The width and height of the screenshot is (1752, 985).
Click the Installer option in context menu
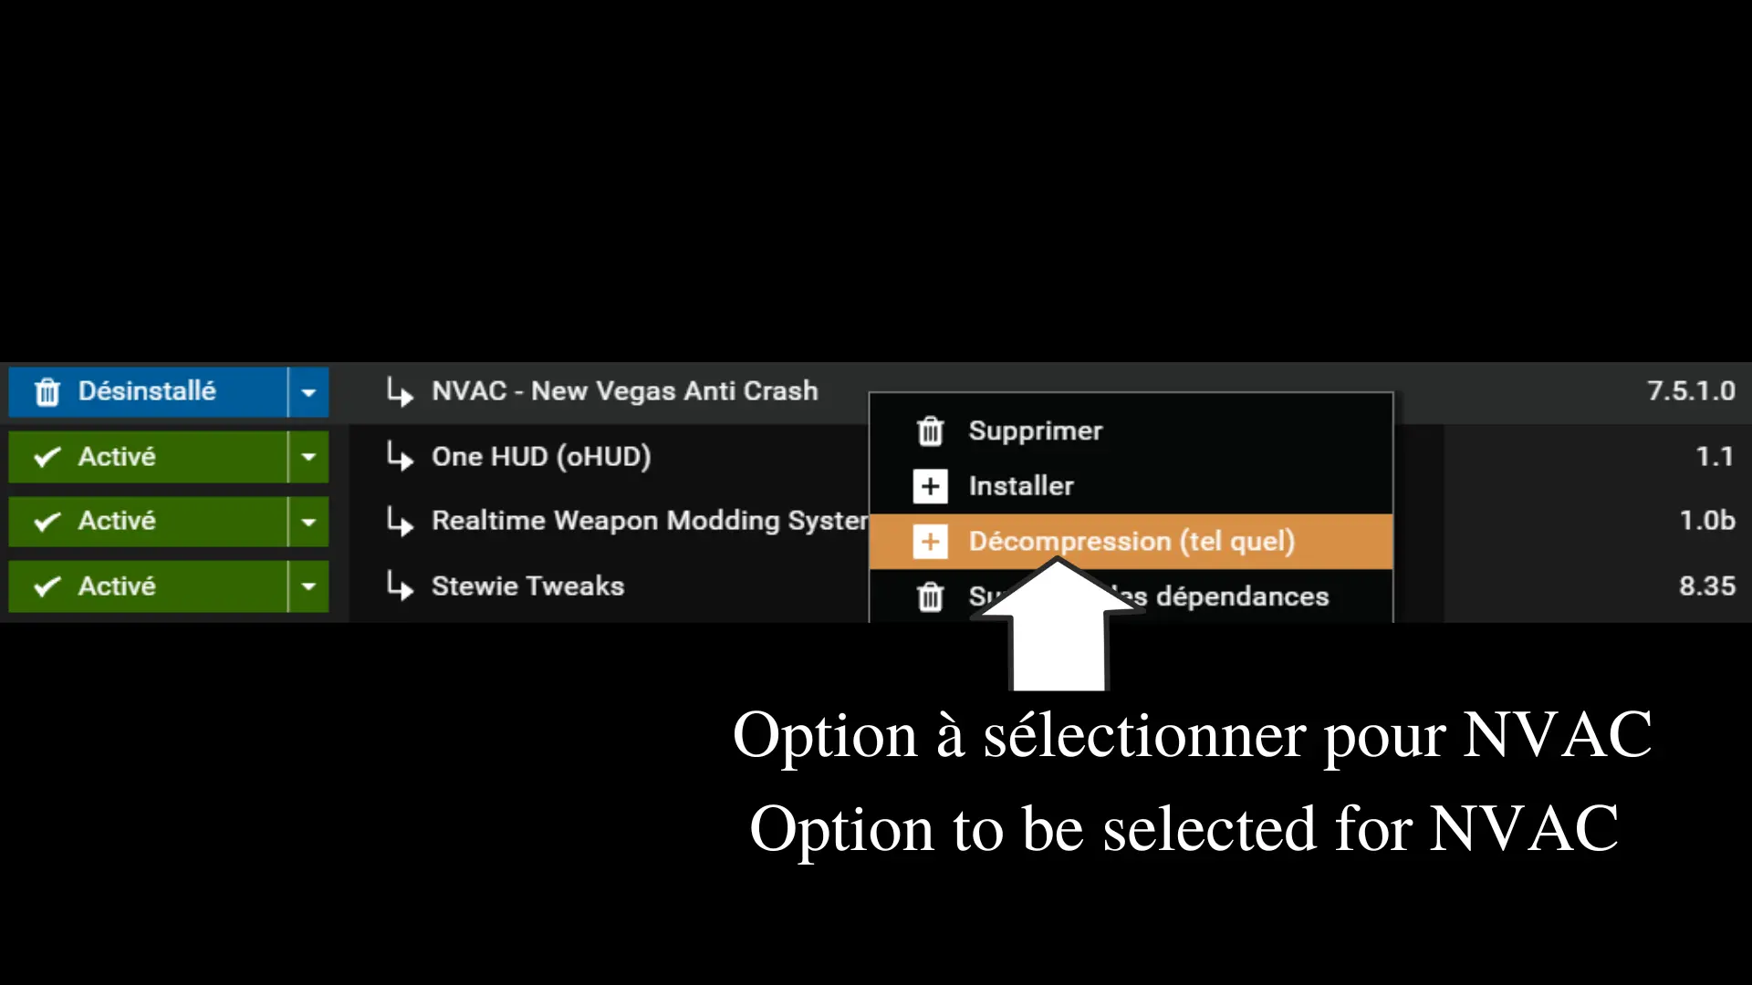1019,486
